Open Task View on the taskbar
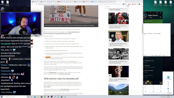 [32, 97]
